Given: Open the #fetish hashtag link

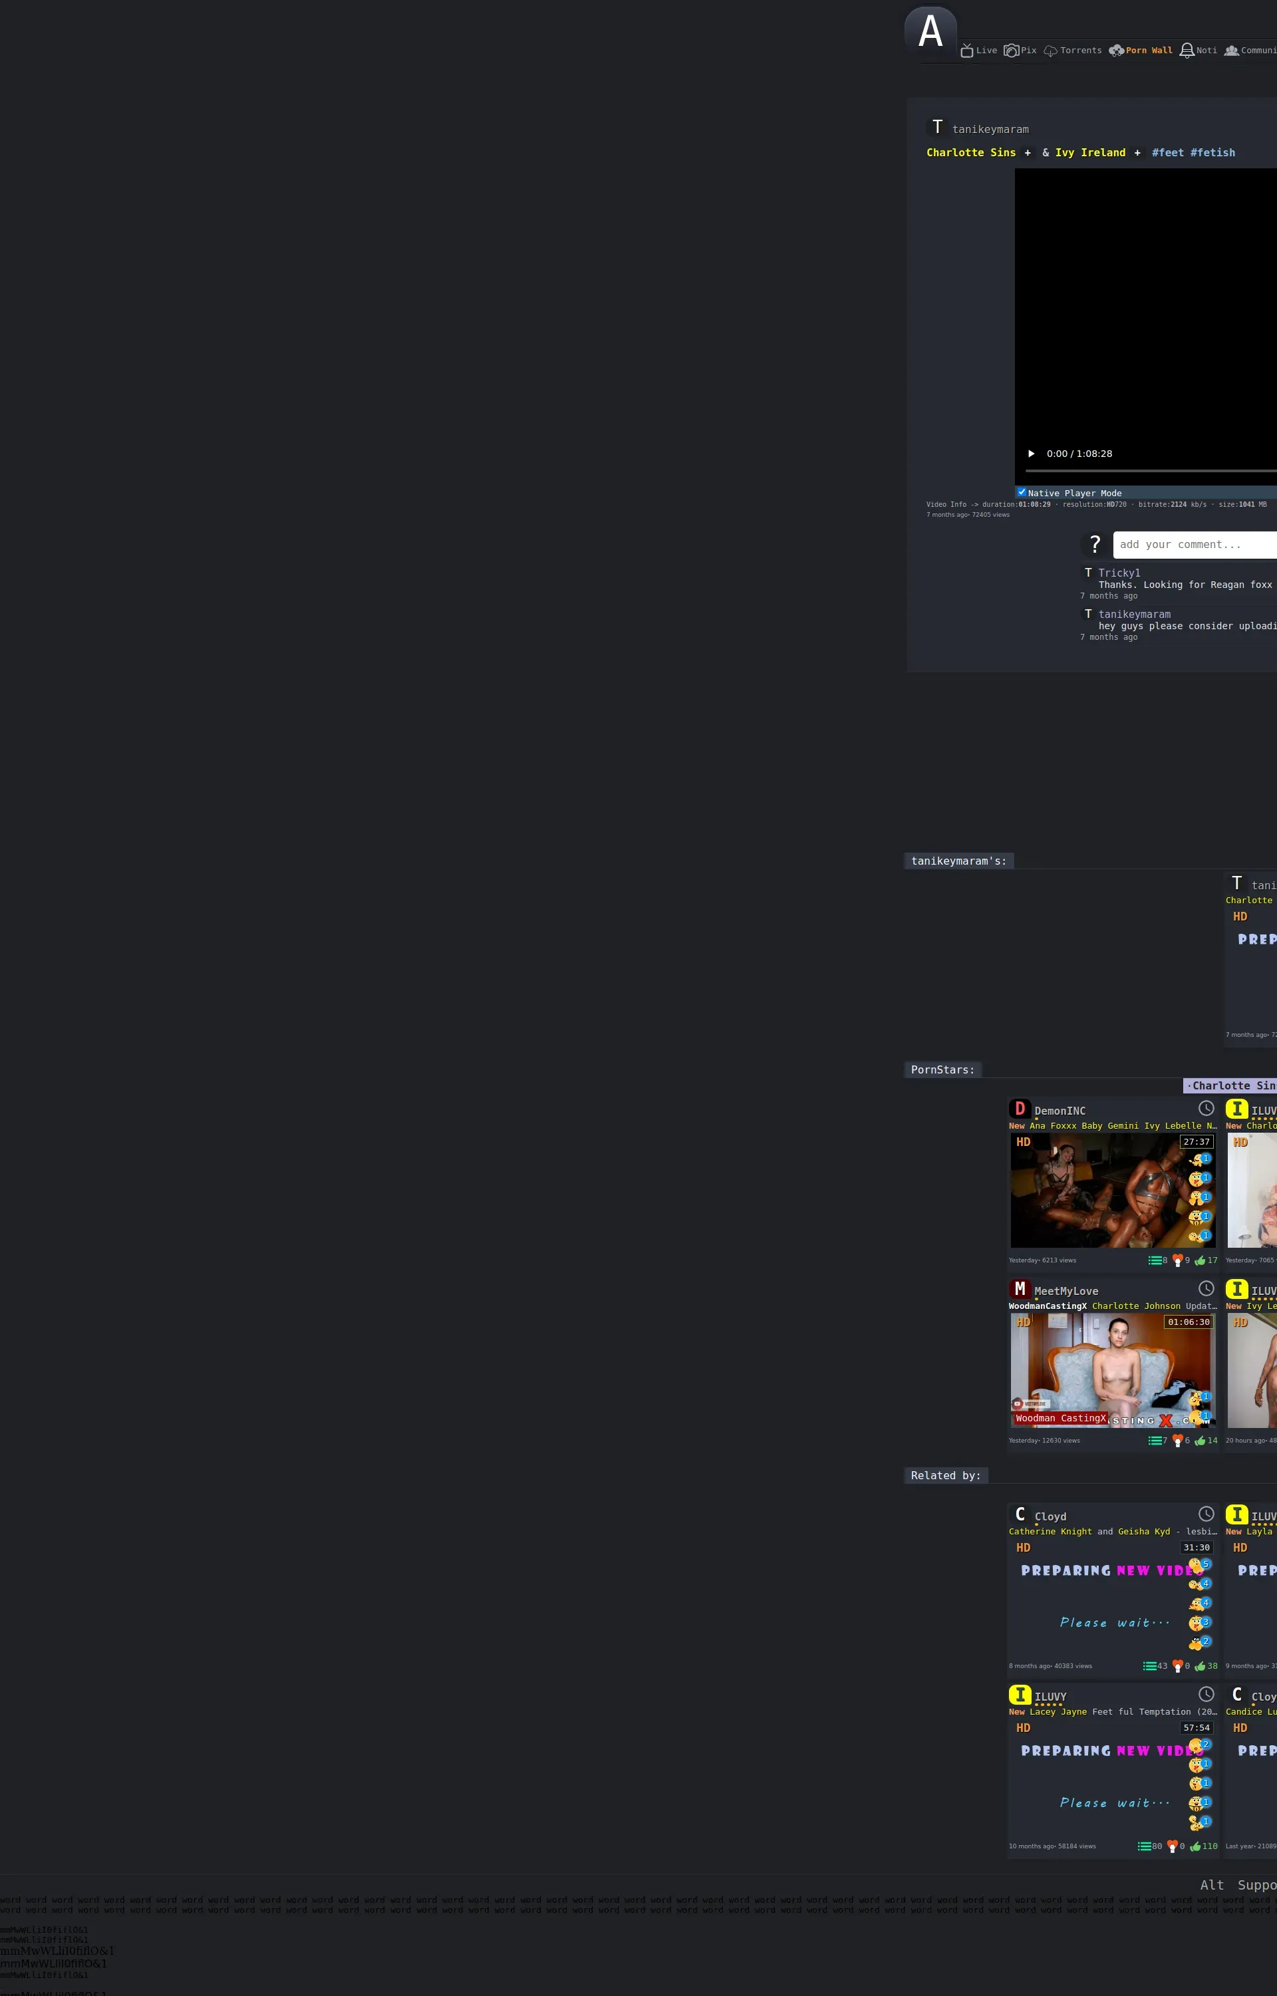Looking at the screenshot, I should pyautogui.click(x=1212, y=152).
